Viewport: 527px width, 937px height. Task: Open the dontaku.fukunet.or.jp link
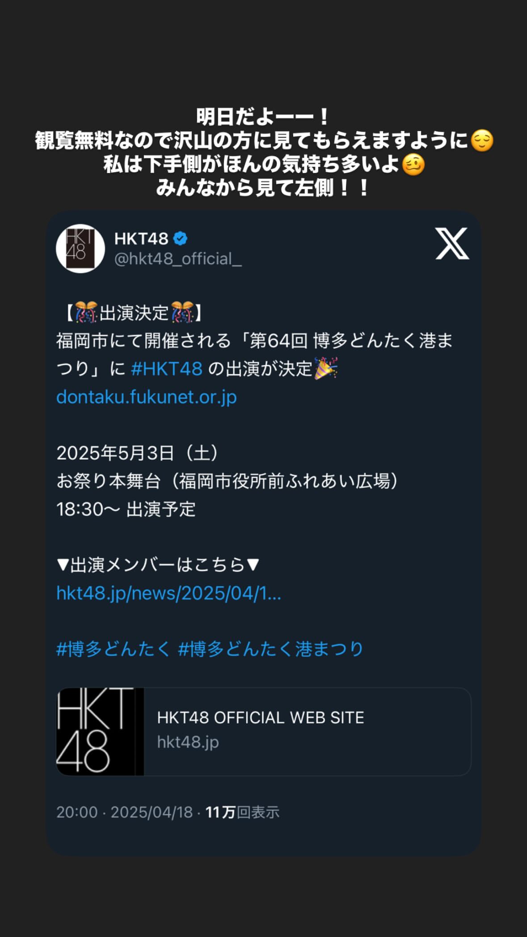coord(147,397)
